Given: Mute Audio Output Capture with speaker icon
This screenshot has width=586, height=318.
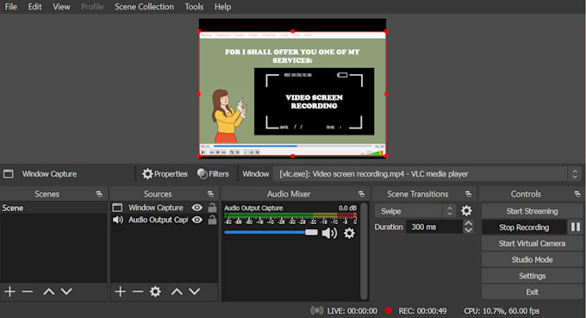Looking at the screenshot, I should tap(329, 234).
